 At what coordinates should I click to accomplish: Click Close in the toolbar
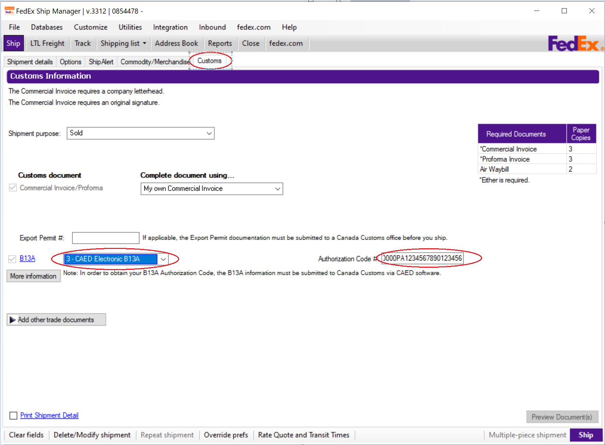[x=251, y=43]
